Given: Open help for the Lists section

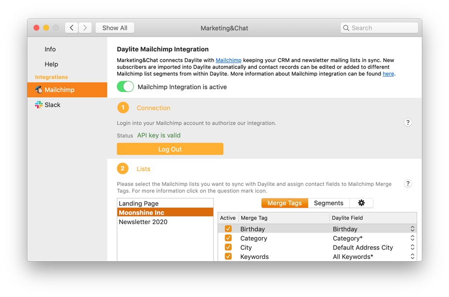Looking at the screenshot, I should (408, 183).
